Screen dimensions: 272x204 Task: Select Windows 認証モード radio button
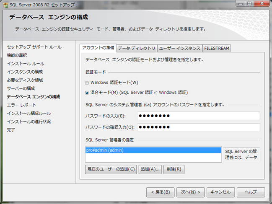point(87,83)
